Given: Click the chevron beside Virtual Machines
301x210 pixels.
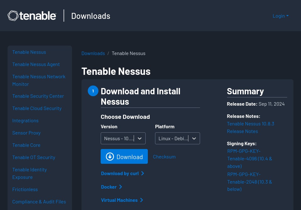Looking at the screenshot, I should tap(142, 200).
